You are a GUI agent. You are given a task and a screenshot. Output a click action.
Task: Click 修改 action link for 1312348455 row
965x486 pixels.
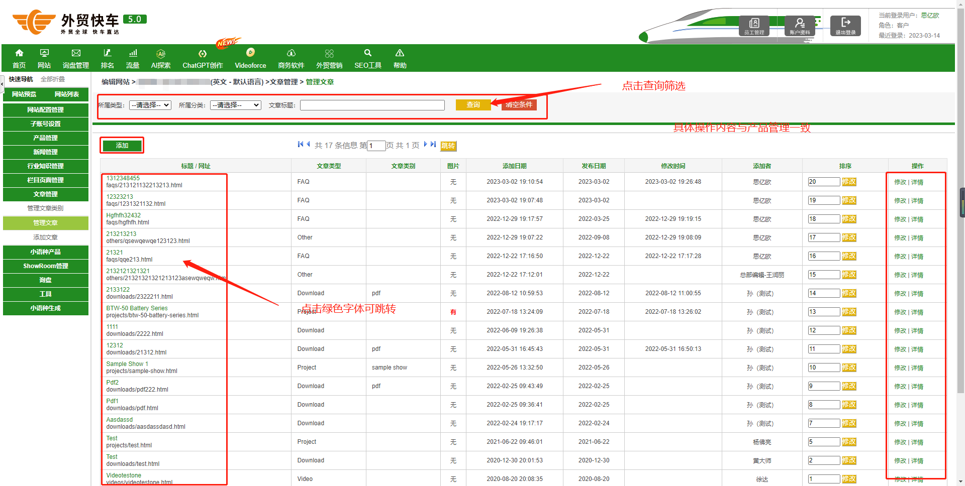(900, 182)
